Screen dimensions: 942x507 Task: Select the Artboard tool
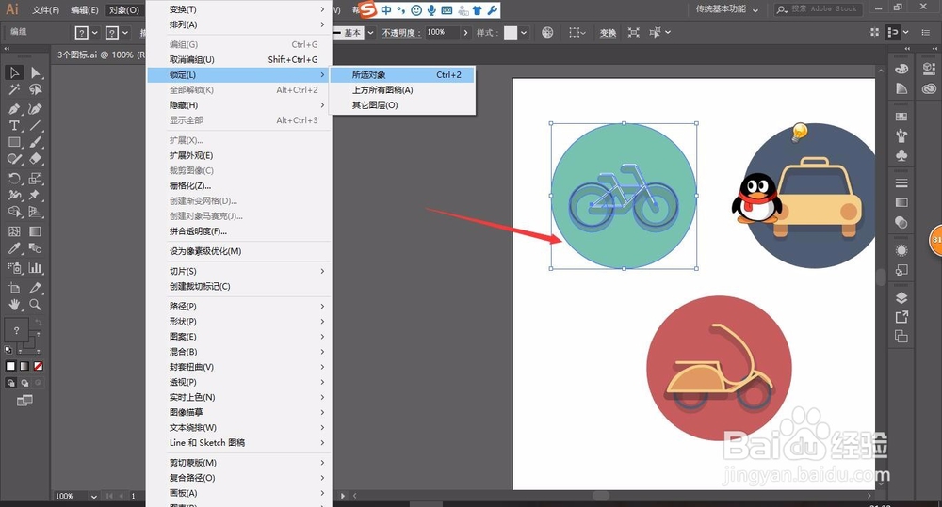tap(14, 288)
